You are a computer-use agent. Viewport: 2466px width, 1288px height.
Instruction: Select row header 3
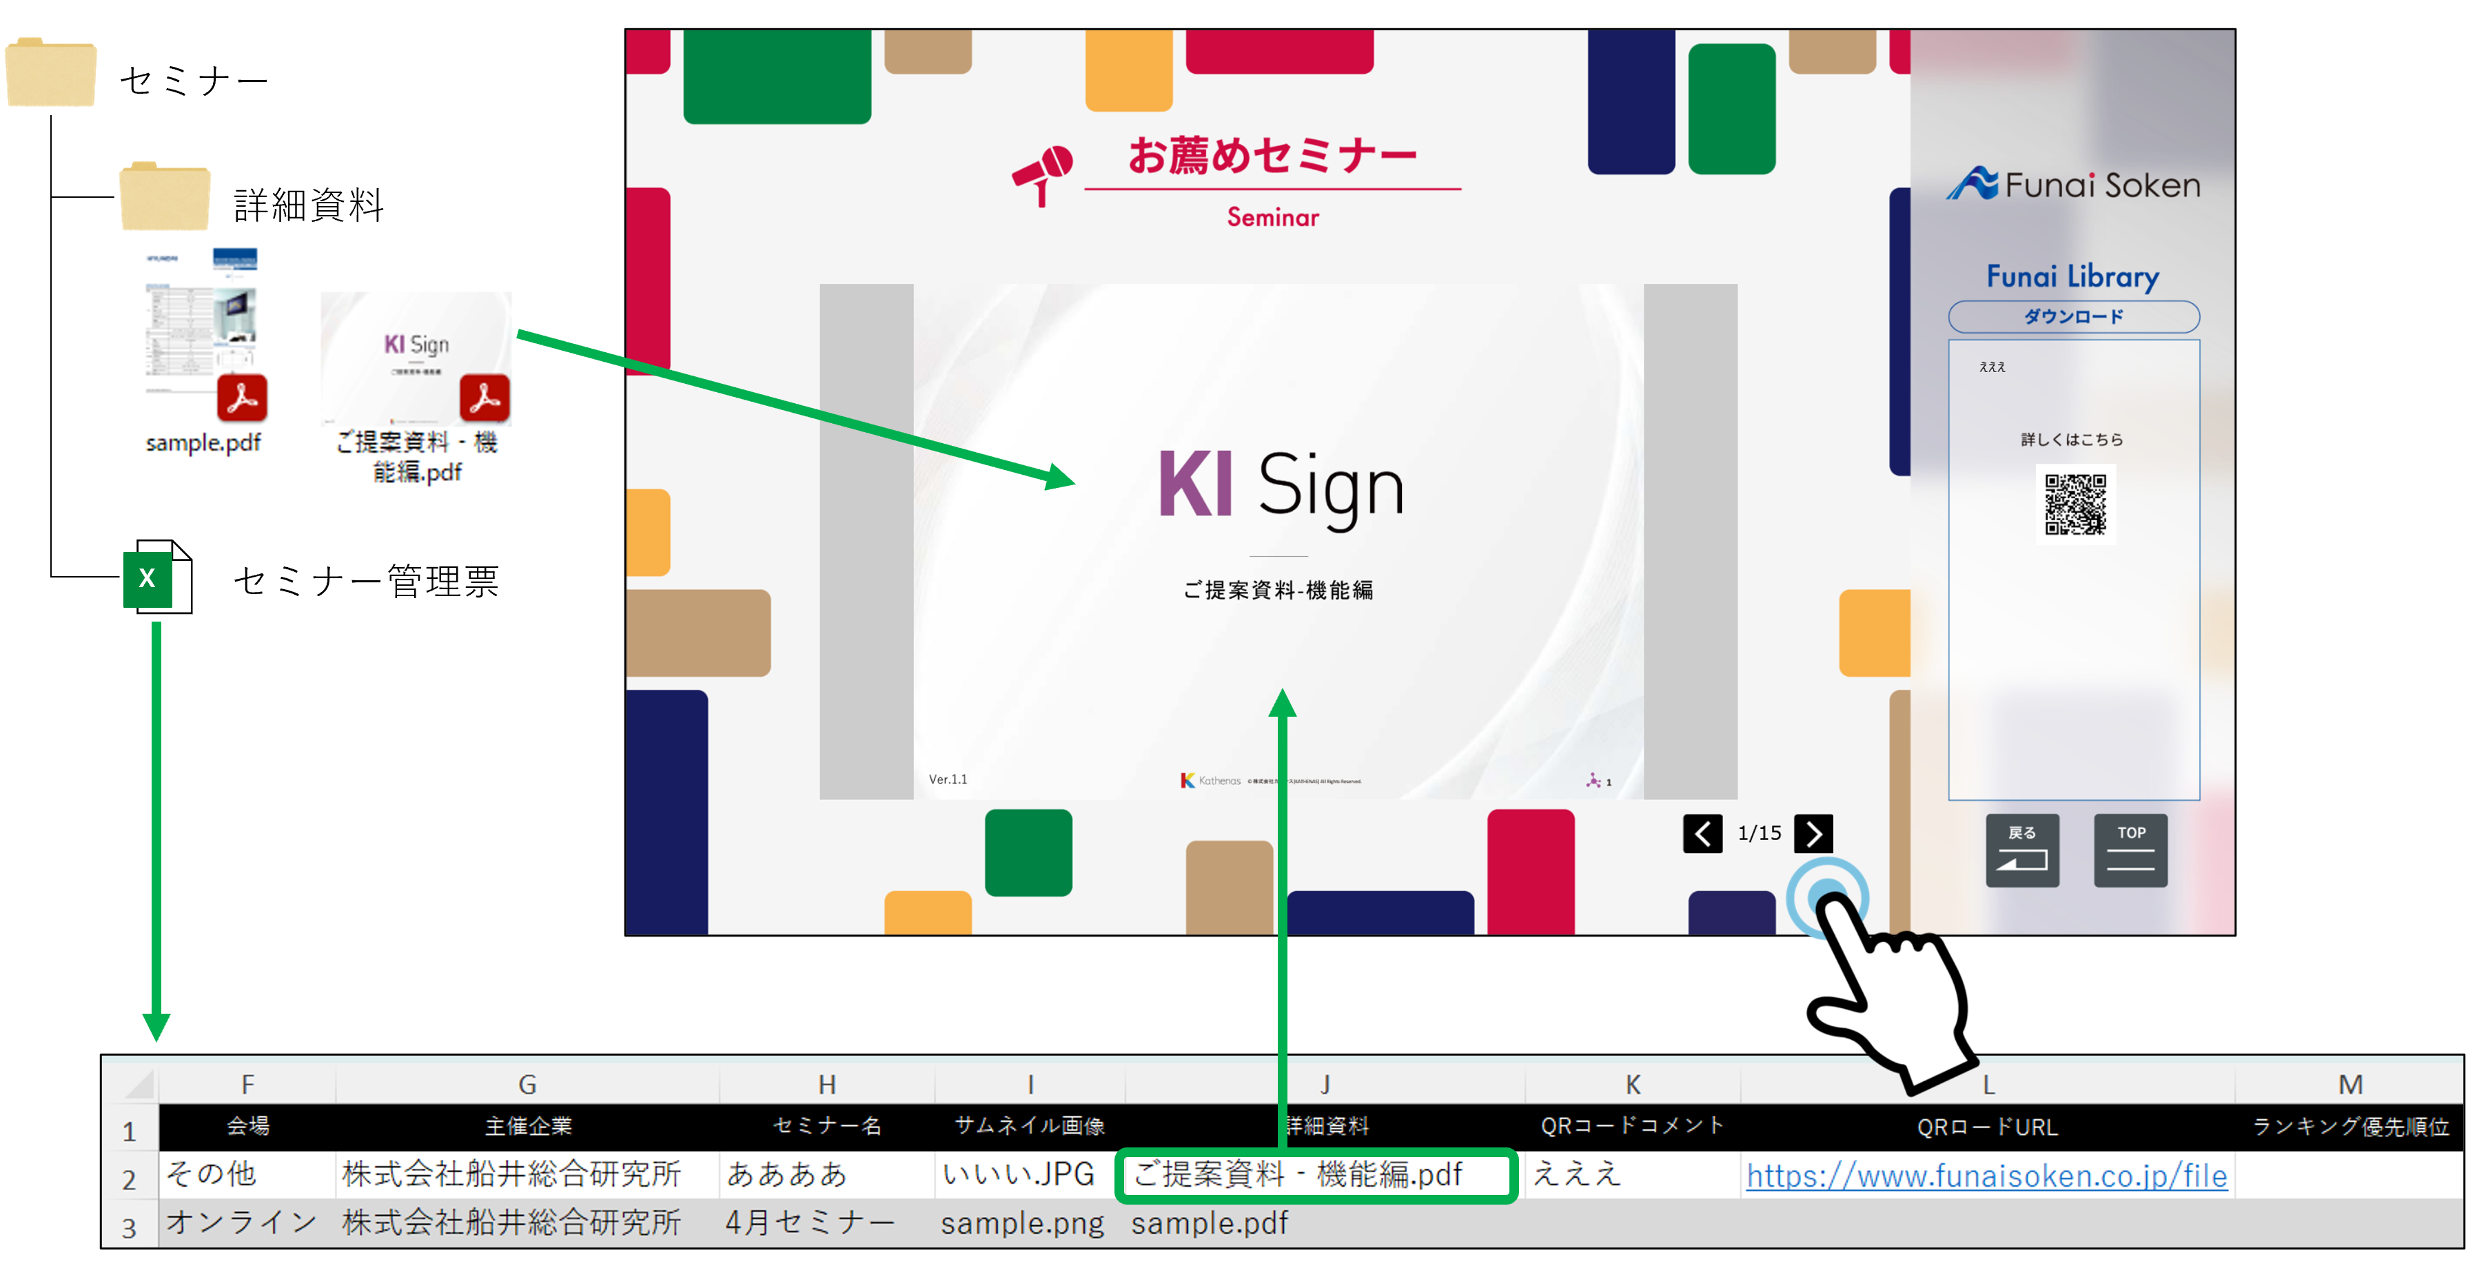(x=130, y=1225)
